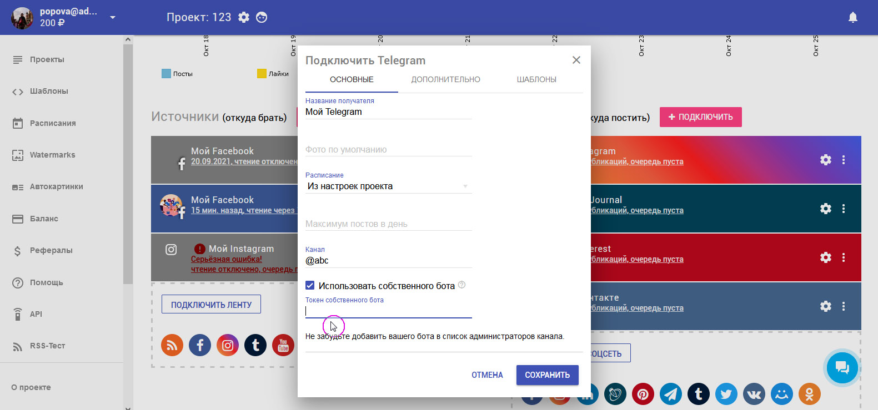Image resolution: width=878 pixels, height=410 pixels.
Task: Switch to the Шаблоны tab in dialog
Action: (536, 79)
